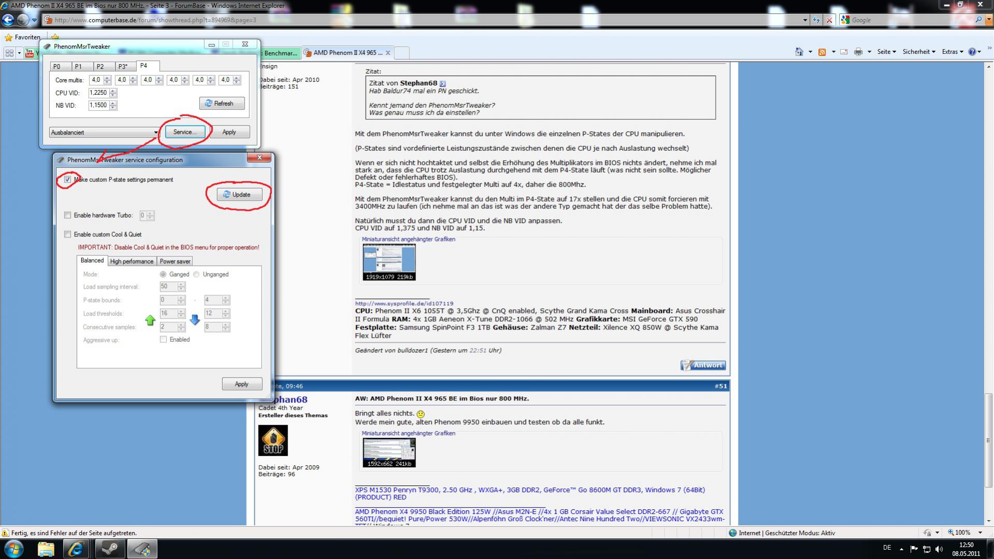The height and width of the screenshot is (559, 994).
Task: Click the STOP avatar of Stephan68
Action: 273,440
